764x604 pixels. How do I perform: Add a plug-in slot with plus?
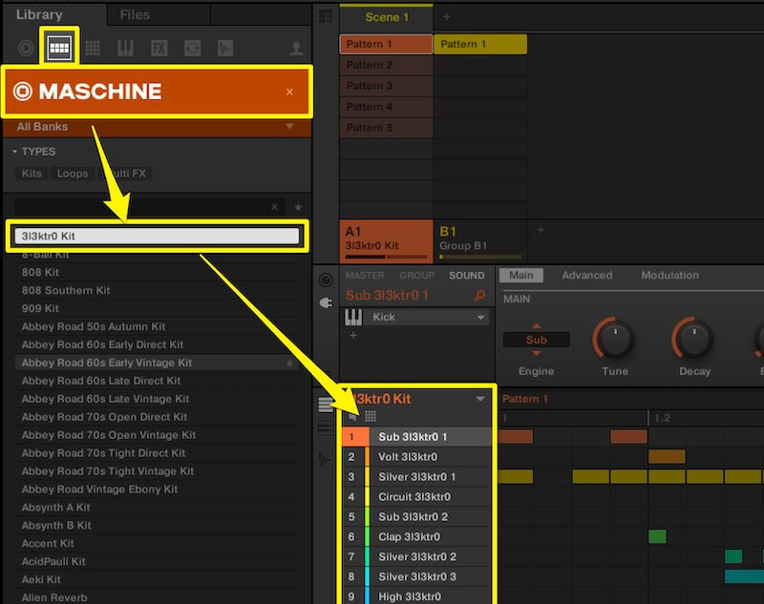[353, 335]
